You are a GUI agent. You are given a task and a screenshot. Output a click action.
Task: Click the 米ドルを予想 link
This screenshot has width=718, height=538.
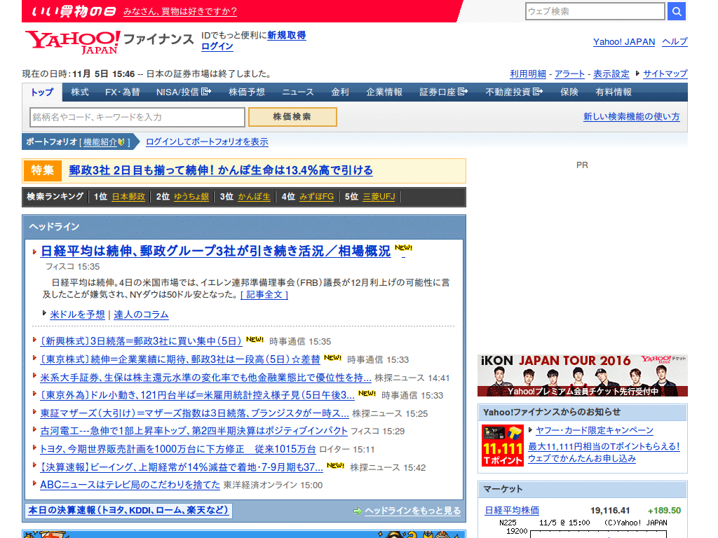77,315
